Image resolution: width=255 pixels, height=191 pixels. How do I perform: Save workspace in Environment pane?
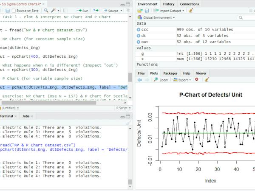[x=147, y=11]
